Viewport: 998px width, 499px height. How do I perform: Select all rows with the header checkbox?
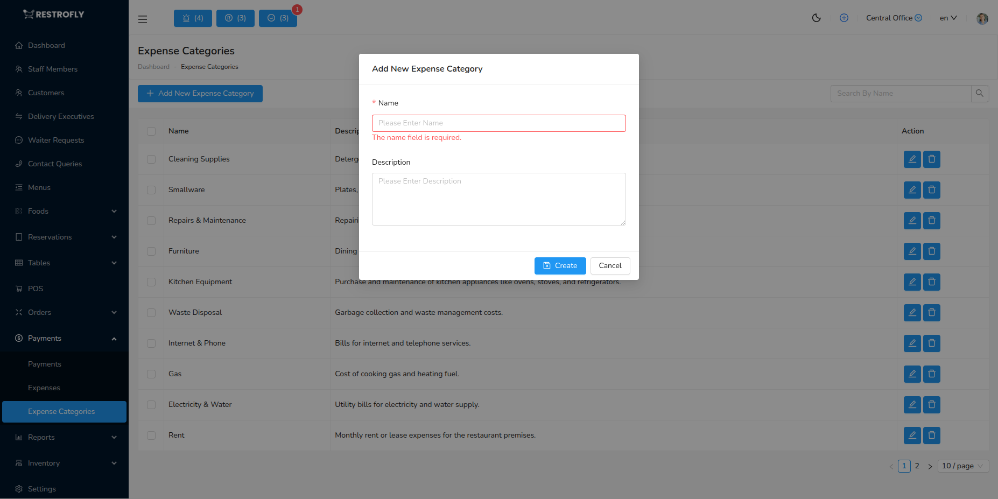(151, 131)
